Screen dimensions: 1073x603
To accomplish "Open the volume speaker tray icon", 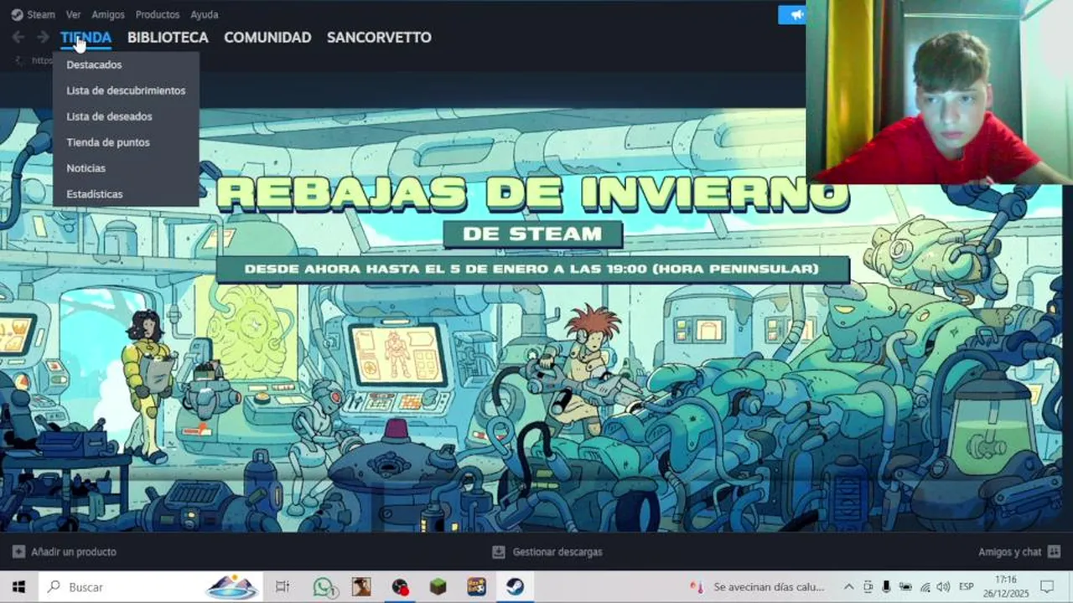I will point(943,587).
